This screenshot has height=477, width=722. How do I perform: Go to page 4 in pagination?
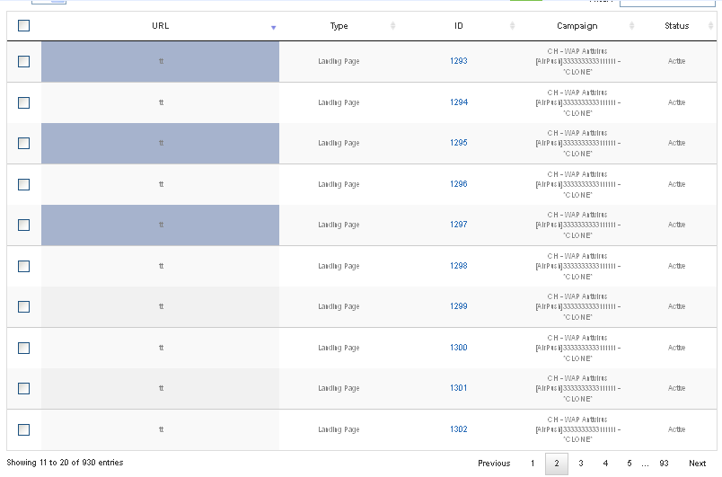pos(605,464)
